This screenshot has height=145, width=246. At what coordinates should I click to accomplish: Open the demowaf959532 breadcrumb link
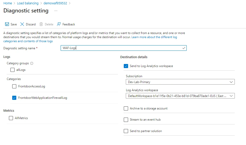click(x=55, y=3)
